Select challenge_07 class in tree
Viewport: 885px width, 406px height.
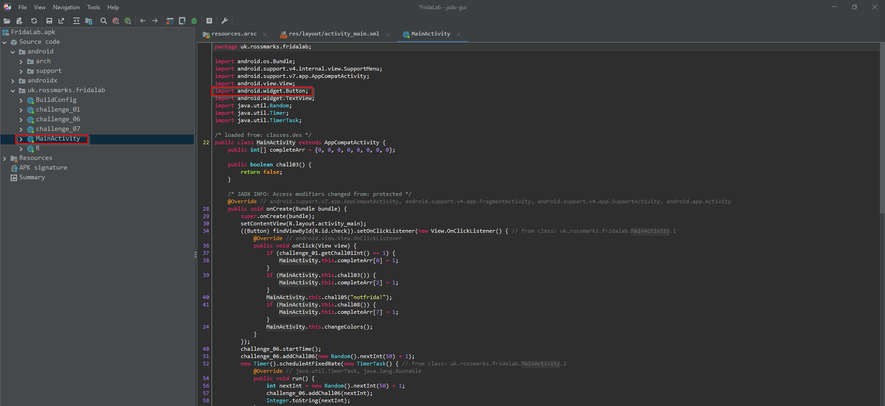click(58, 129)
